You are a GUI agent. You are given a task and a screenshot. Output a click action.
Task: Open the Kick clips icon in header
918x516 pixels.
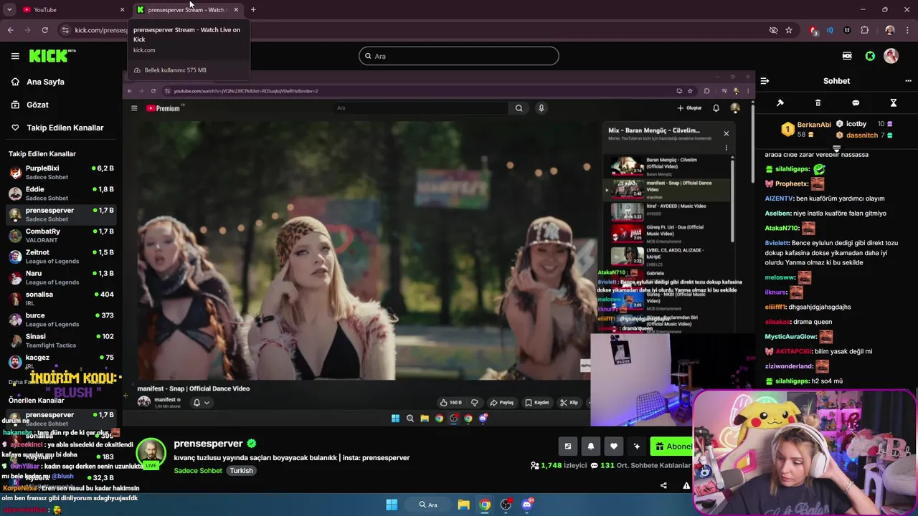pyautogui.click(x=847, y=56)
